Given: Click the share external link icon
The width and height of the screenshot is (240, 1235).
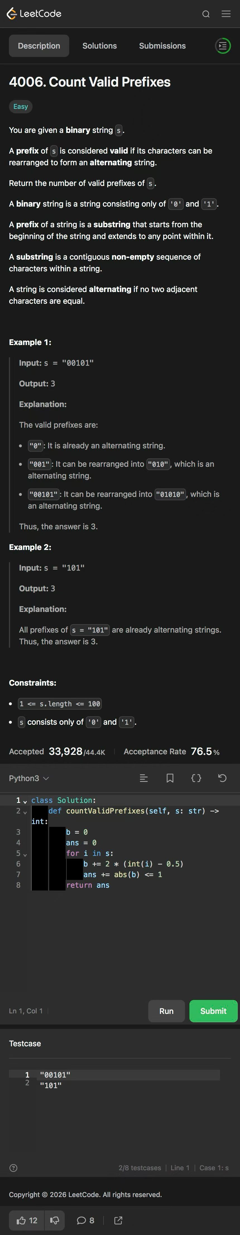Looking at the screenshot, I should 118,1220.
